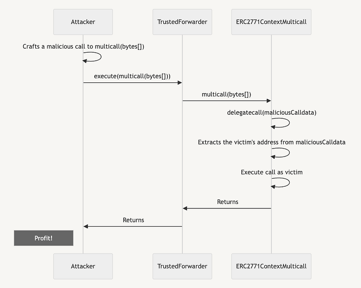The width and height of the screenshot is (361, 288).
Task: Click the top Attacker participant box
Action: pos(83,22)
